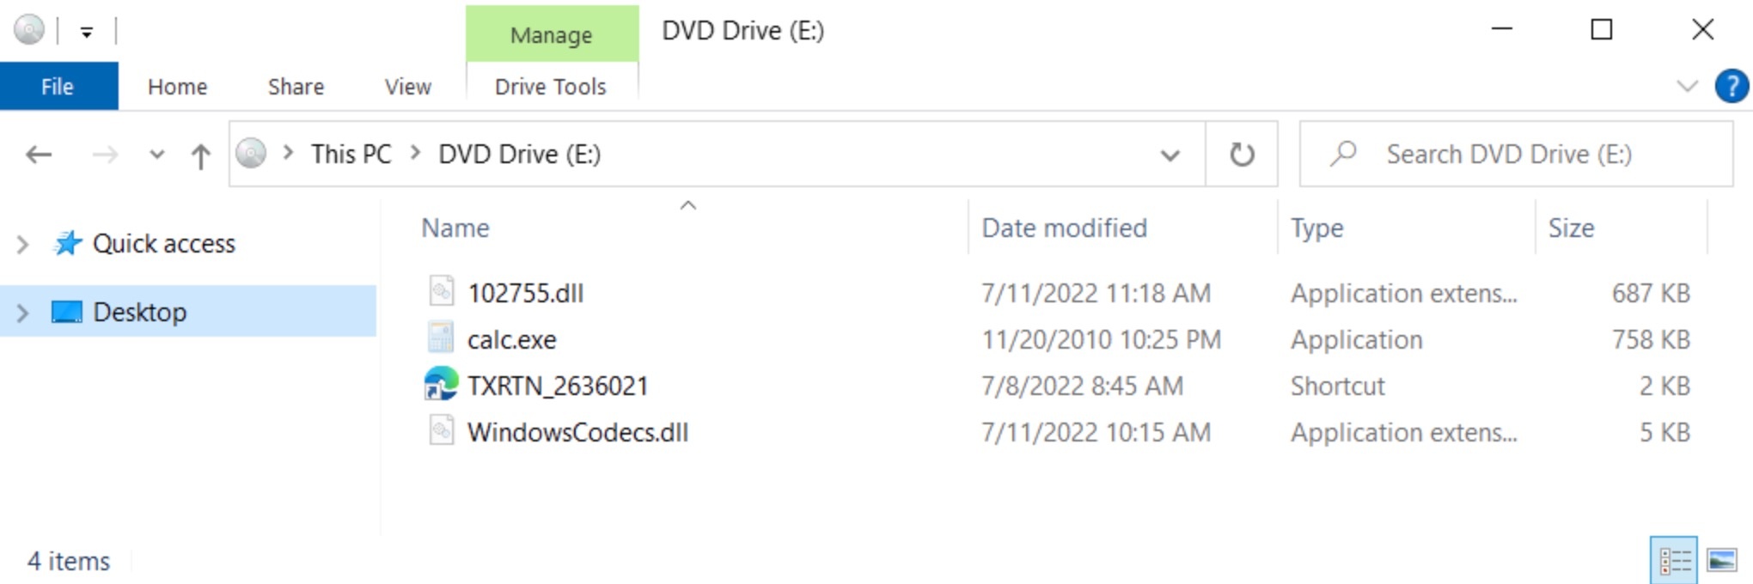The height and width of the screenshot is (584, 1753).
Task: Open the Drive Tools ribbon tab
Action: [x=550, y=86]
